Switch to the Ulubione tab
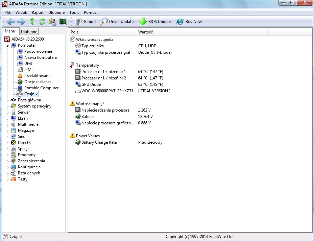The image size is (314, 241). [29, 32]
